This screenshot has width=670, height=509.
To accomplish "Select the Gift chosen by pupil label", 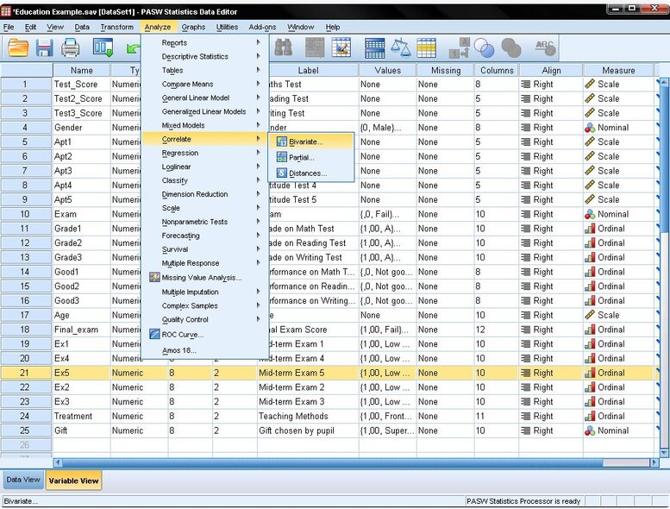I will [308, 430].
